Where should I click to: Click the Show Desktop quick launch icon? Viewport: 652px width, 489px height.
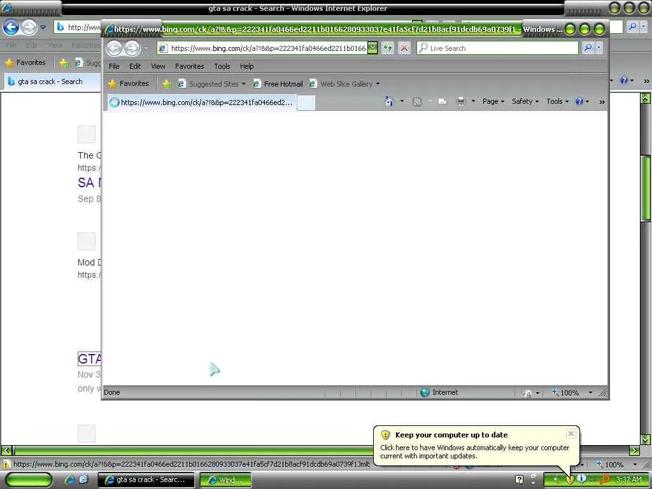click(x=83, y=479)
